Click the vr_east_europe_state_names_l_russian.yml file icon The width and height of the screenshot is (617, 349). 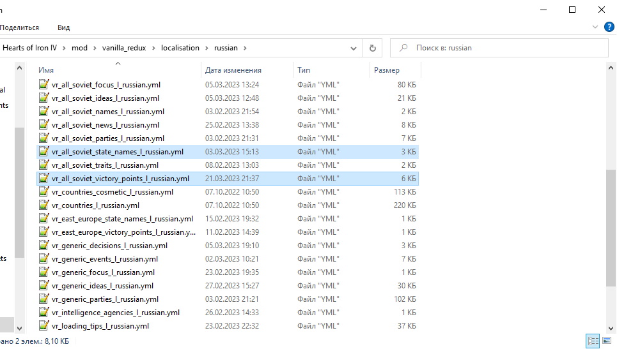click(x=44, y=218)
